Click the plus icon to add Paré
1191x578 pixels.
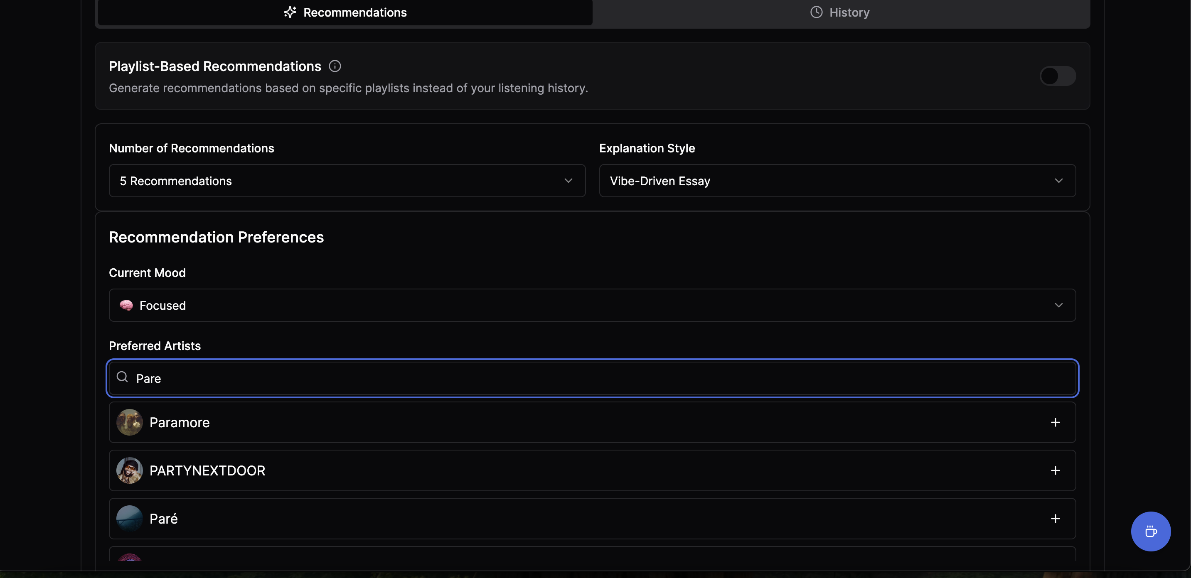[x=1055, y=518]
